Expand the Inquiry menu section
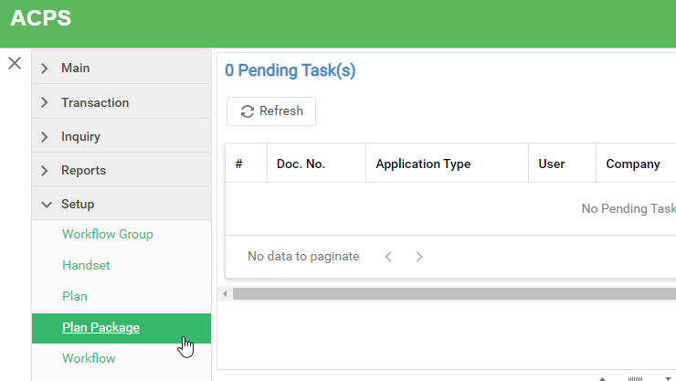676x381 pixels. click(x=80, y=136)
